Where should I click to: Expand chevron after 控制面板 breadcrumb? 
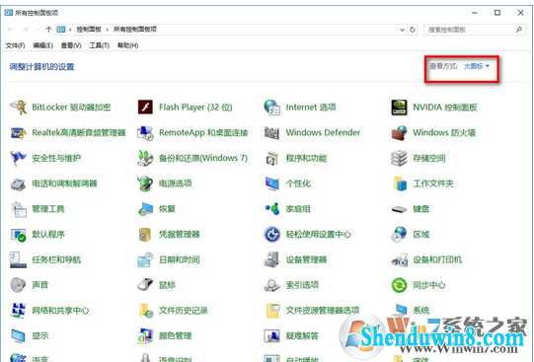107,30
